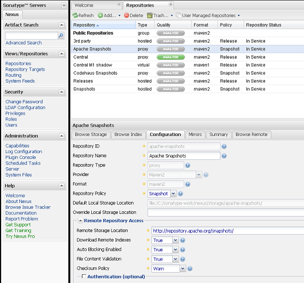Open the Users link under Security
This screenshot has height=283, width=304.
pos(11,125)
